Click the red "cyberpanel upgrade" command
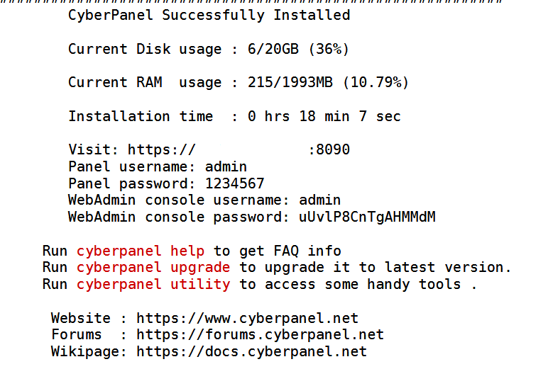The width and height of the screenshot is (548, 369). coord(153,268)
